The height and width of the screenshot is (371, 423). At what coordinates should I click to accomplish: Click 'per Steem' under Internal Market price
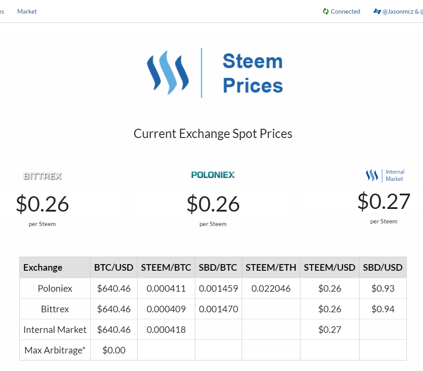(384, 221)
